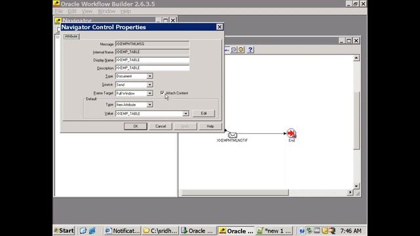The image size is (420, 236).
Task: Click the OK button
Action: (136, 127)
